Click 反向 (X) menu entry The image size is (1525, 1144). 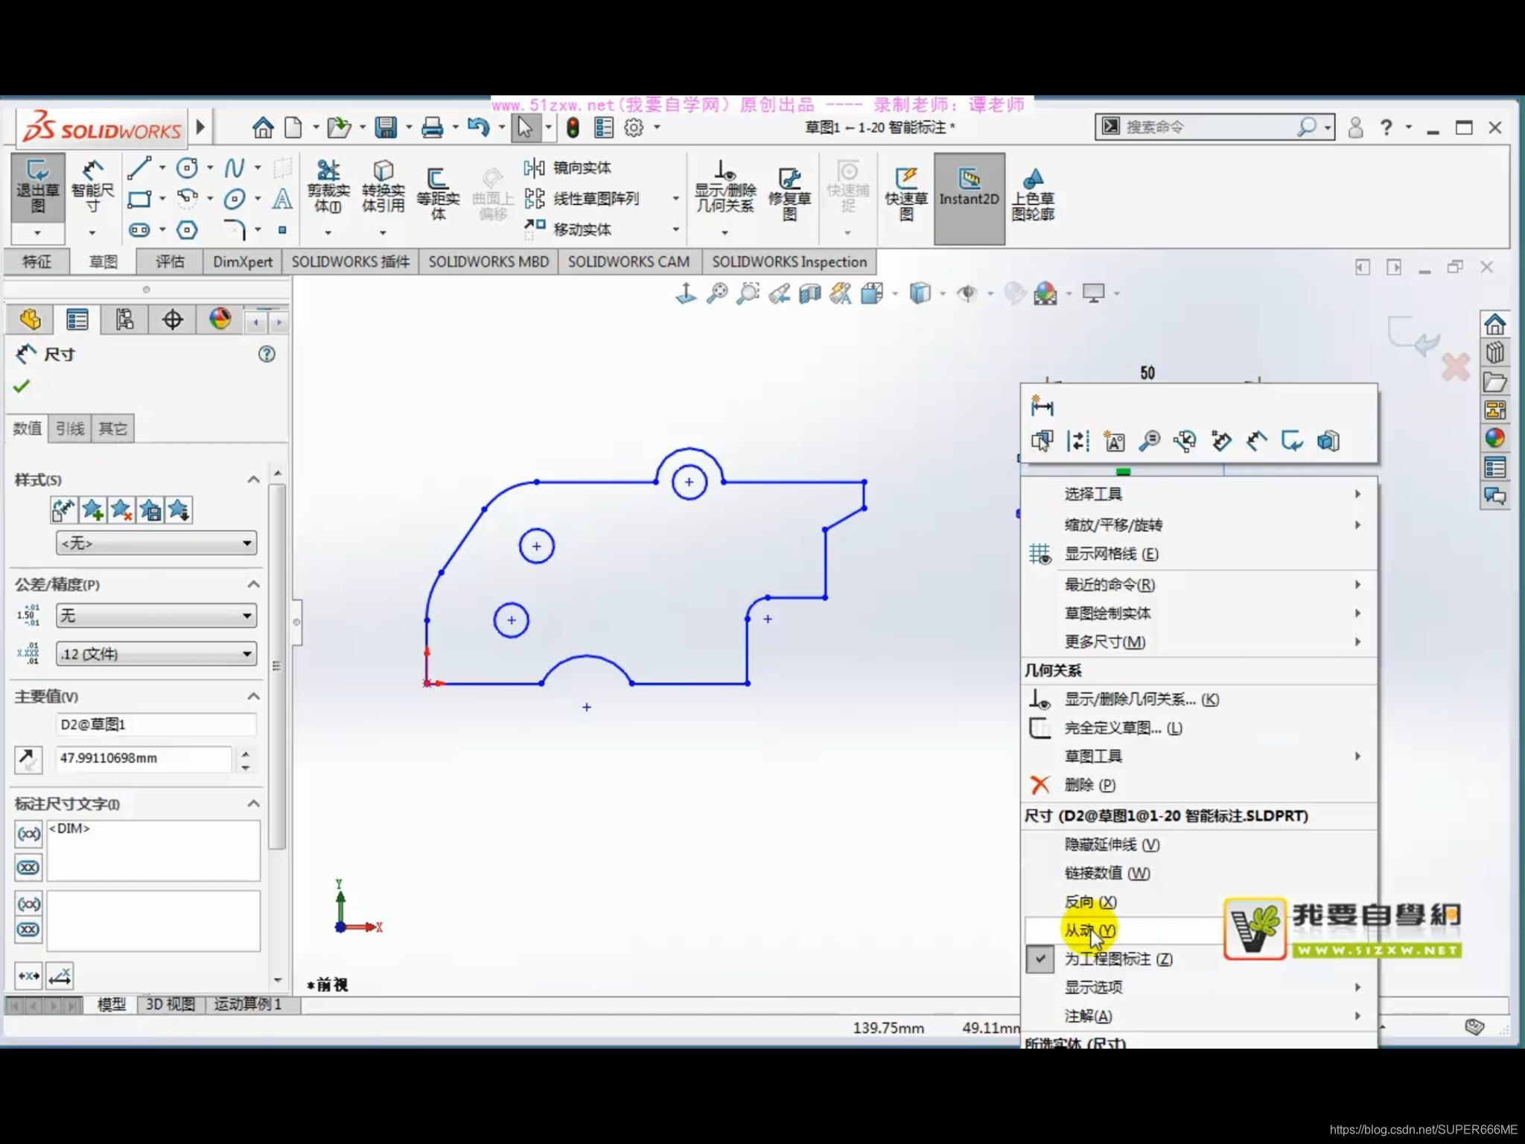(1197, 902)
